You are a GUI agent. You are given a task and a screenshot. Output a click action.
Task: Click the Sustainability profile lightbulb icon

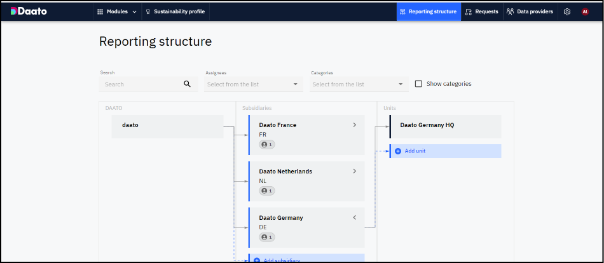click(148, 11)
